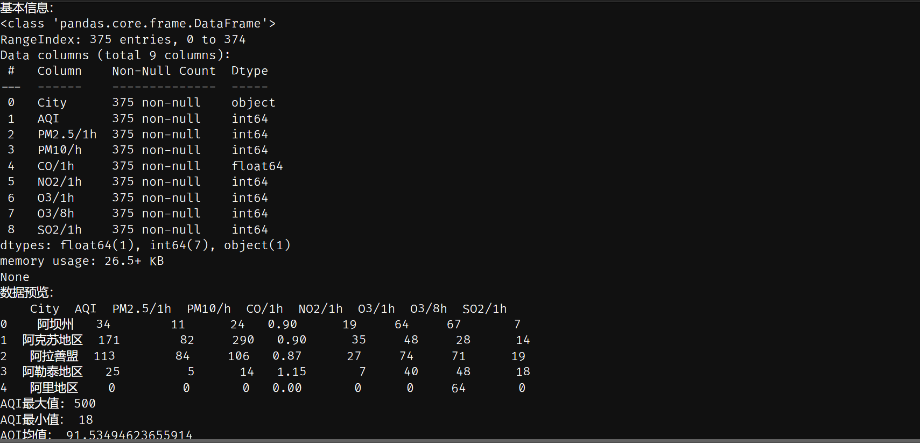The width and height of the screenshot is (920, 443).
Task: Click the '阿克苏地区' city name in row 1
Action: coord(52,340)
